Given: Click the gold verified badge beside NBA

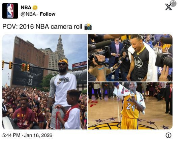Looking at the screenshot, I should pyautogui.click(x=35, y=8).
